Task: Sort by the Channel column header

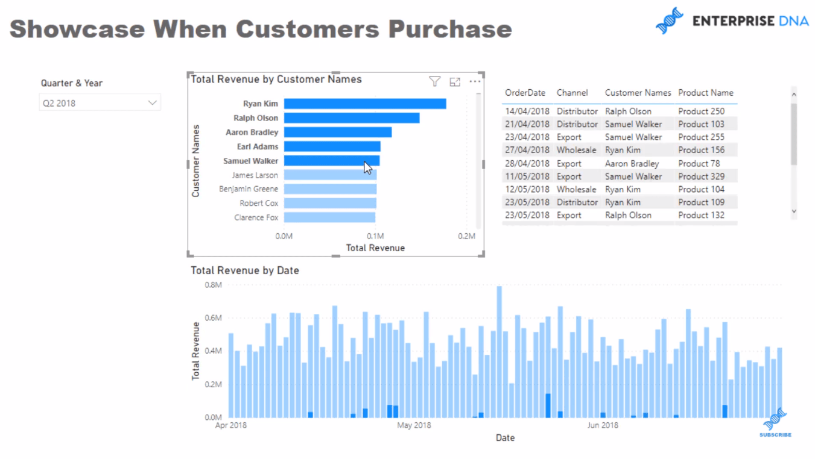Action: (572, 93)
